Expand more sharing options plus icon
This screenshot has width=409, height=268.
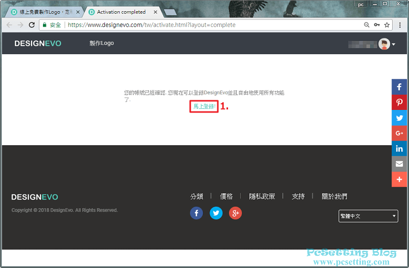(x=399, y=180)
